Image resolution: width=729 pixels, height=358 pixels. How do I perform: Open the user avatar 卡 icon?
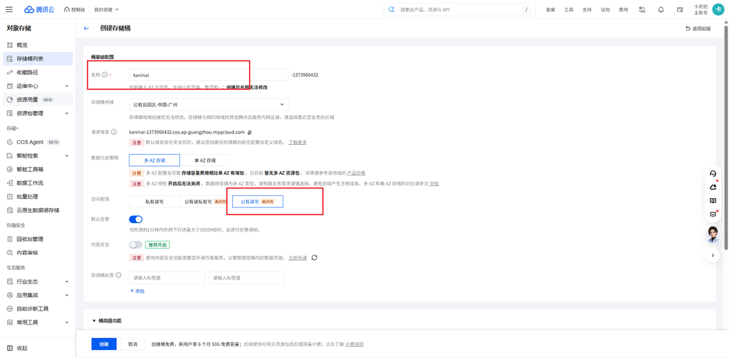718,9
